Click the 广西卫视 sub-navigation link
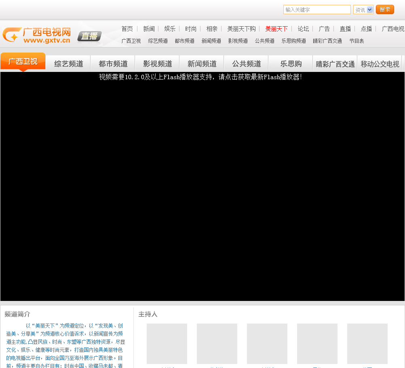Viewport: 405px width, 368px height. [131, 41]
